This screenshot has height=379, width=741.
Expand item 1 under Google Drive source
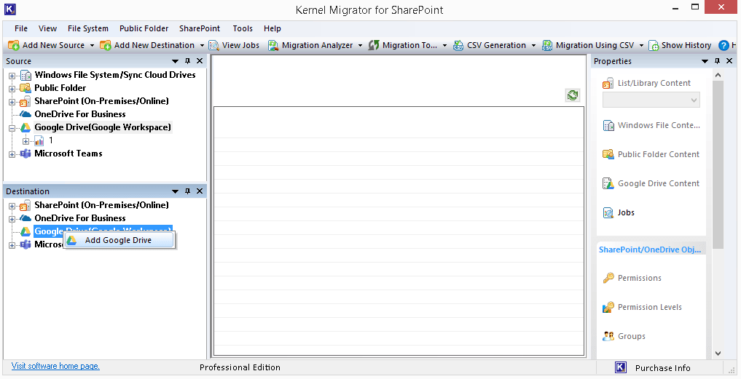(x=26, y=141)
